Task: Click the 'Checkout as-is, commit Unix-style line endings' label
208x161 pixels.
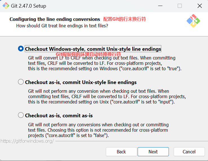Action: [81, 82]
